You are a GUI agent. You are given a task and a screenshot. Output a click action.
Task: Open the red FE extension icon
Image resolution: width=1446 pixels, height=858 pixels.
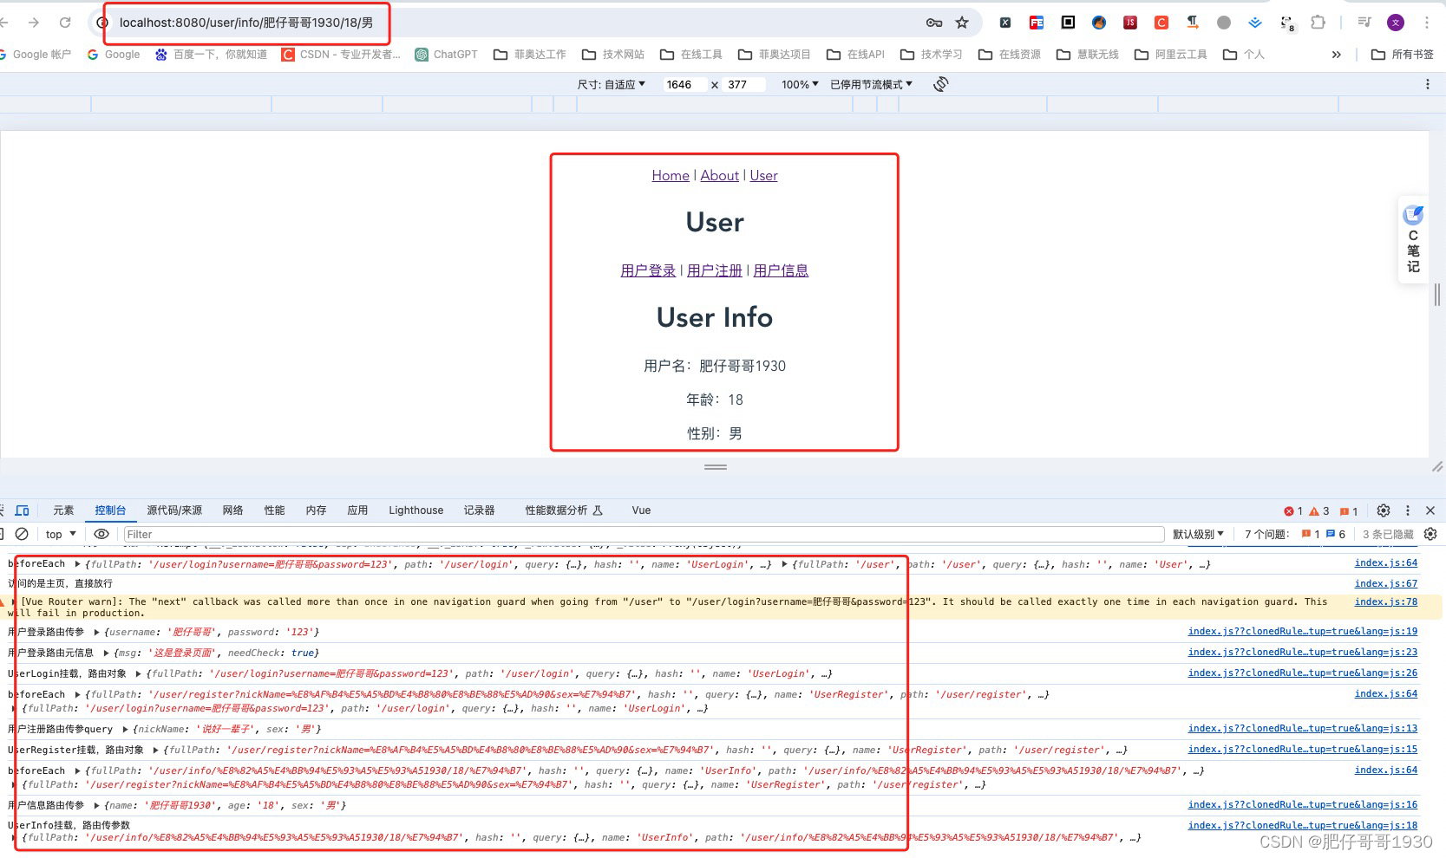point(1037,23)
